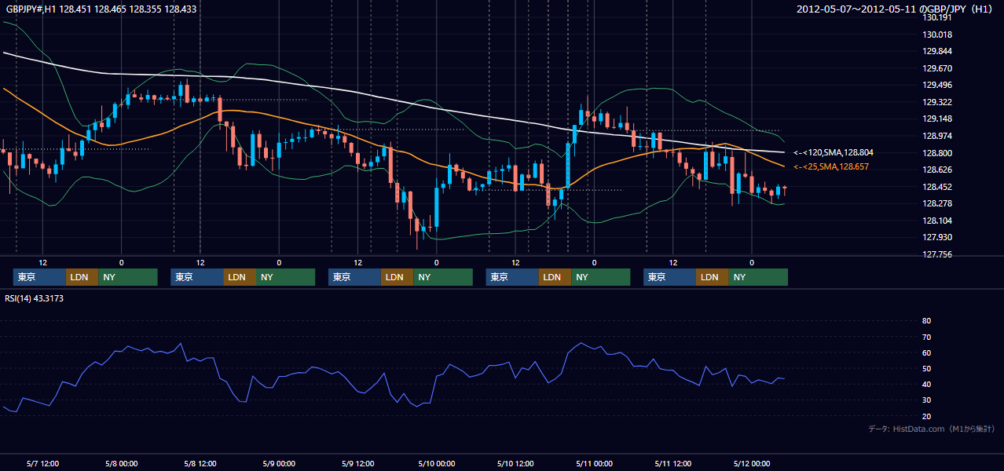Click the 5/7 12:00 time axis label

[42, 463]
